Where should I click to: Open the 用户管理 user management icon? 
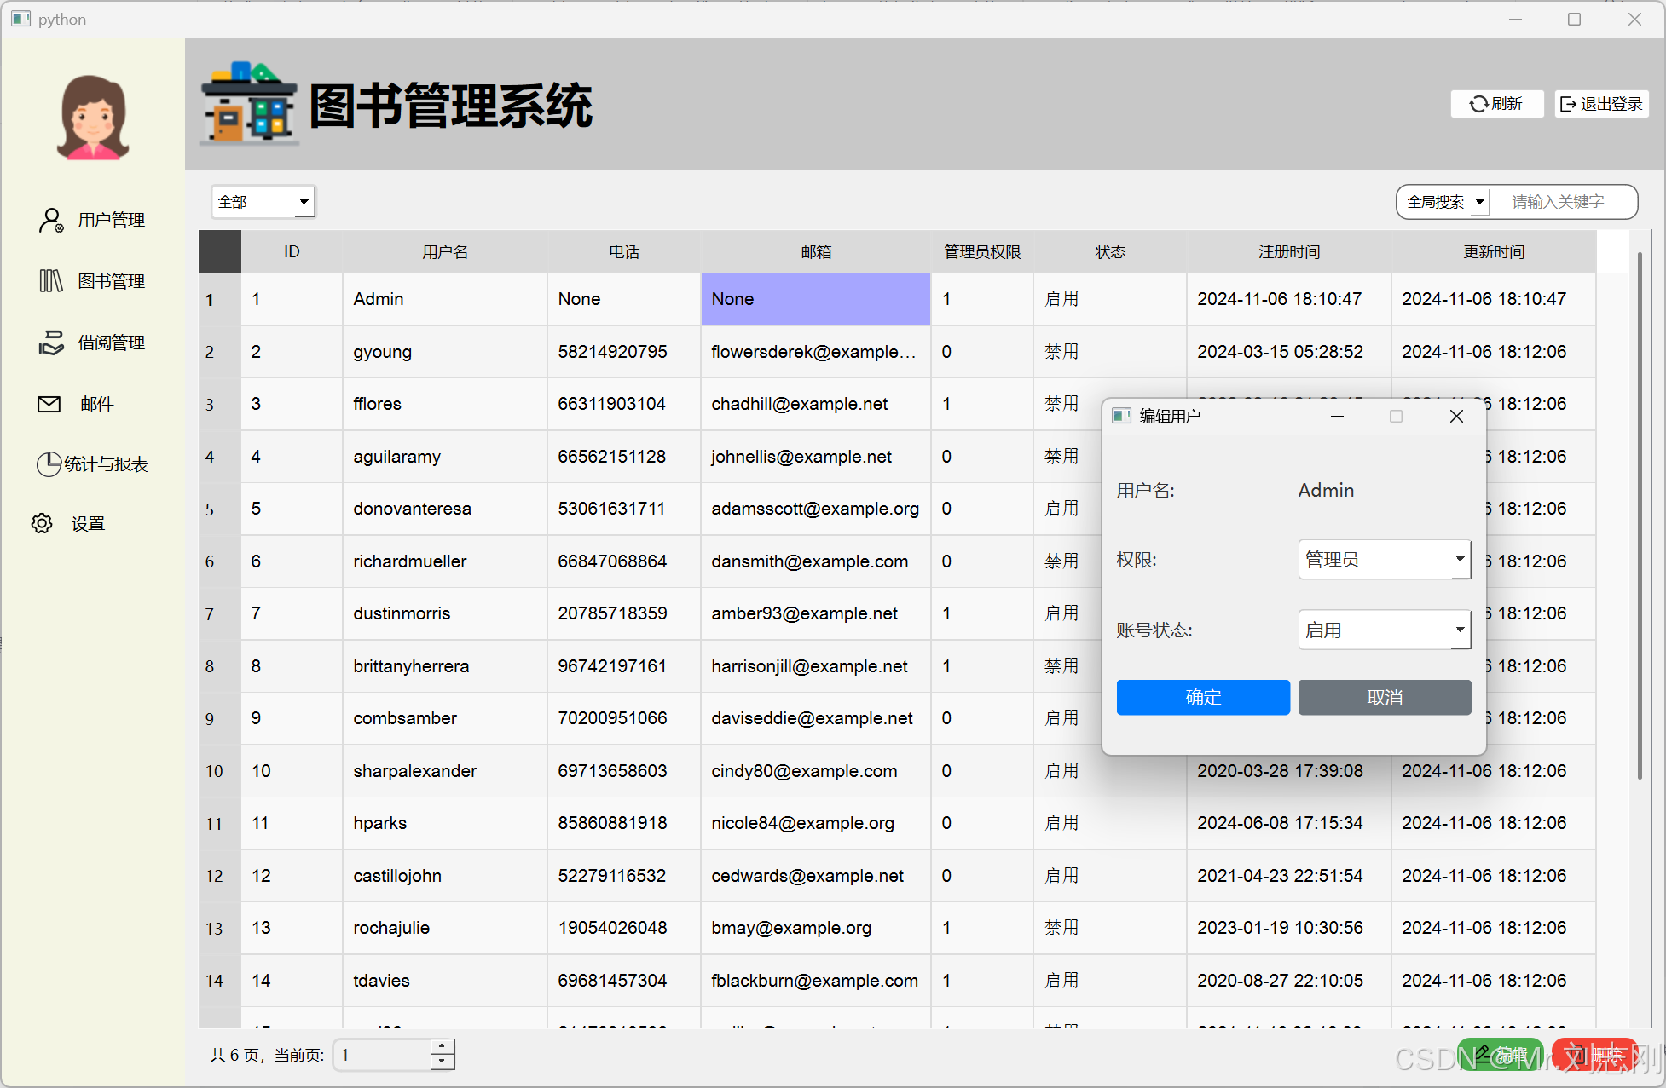51,220
